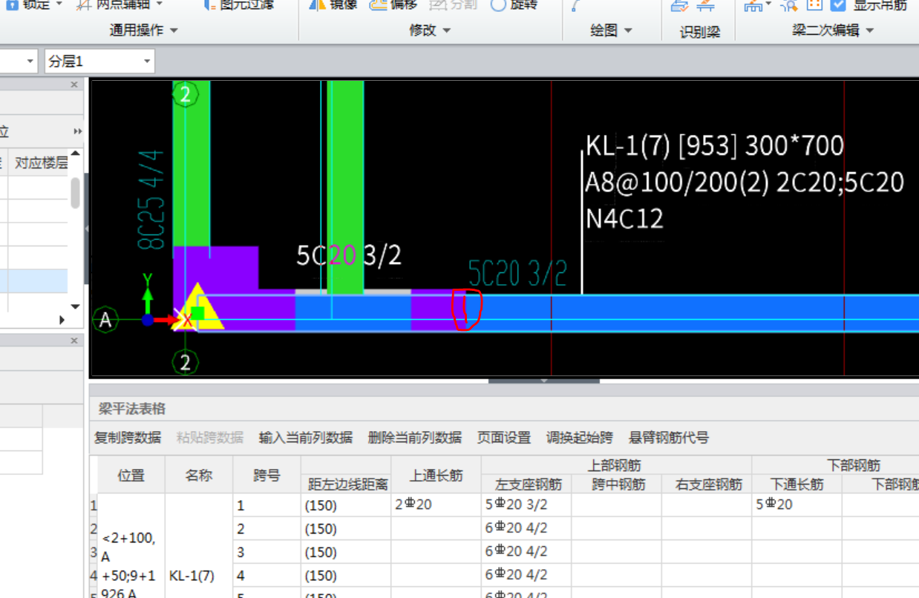The height and width of the screenshot is (598, 919).
Task: Select the 5⌀20 3/2 left support cell
Action: point(526,505)
